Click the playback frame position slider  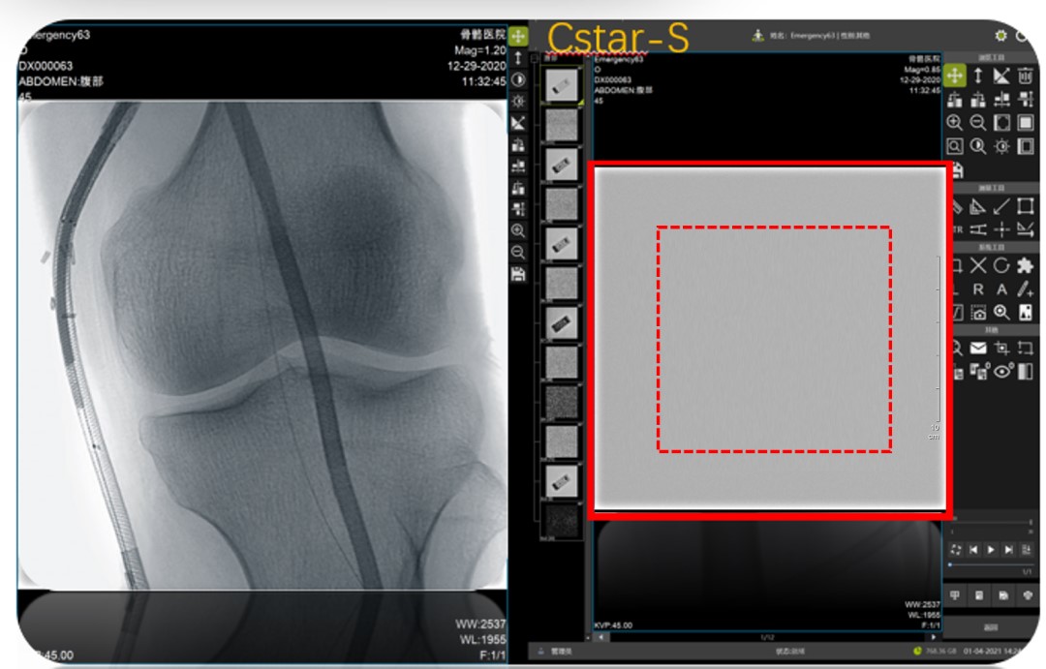tap(990, 565)
